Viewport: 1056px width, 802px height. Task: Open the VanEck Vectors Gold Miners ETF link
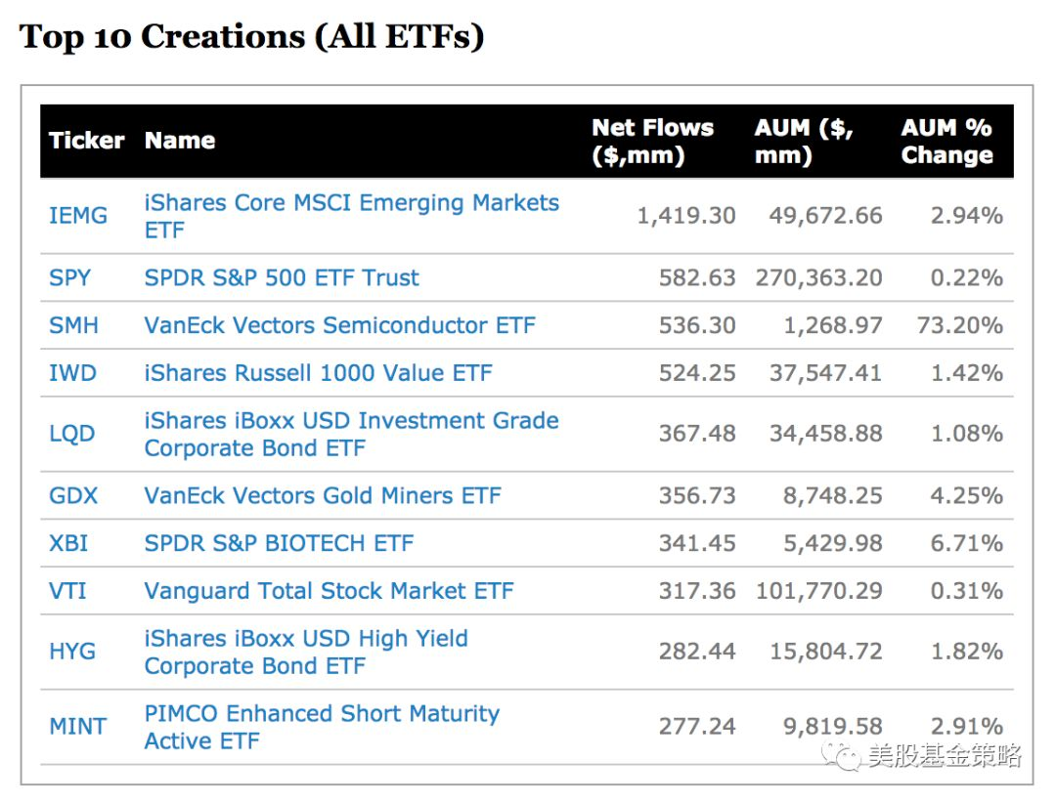pos(322,495)
